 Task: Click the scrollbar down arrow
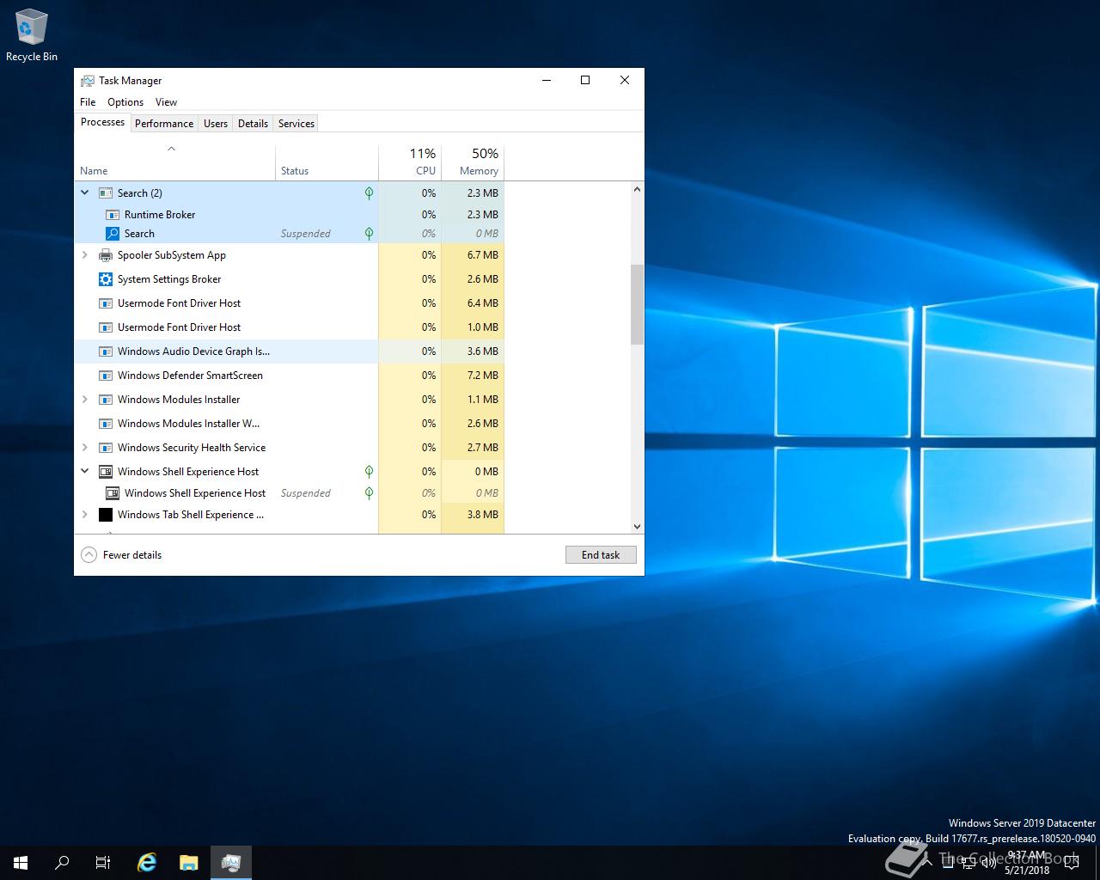(x=637, y=527)
